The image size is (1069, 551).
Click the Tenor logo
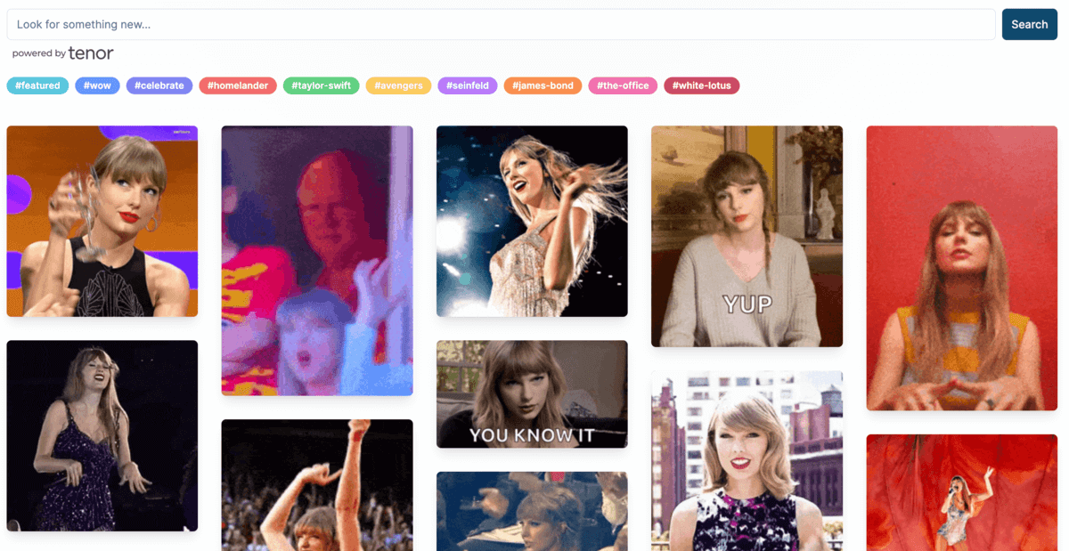(x=90, y=53)
